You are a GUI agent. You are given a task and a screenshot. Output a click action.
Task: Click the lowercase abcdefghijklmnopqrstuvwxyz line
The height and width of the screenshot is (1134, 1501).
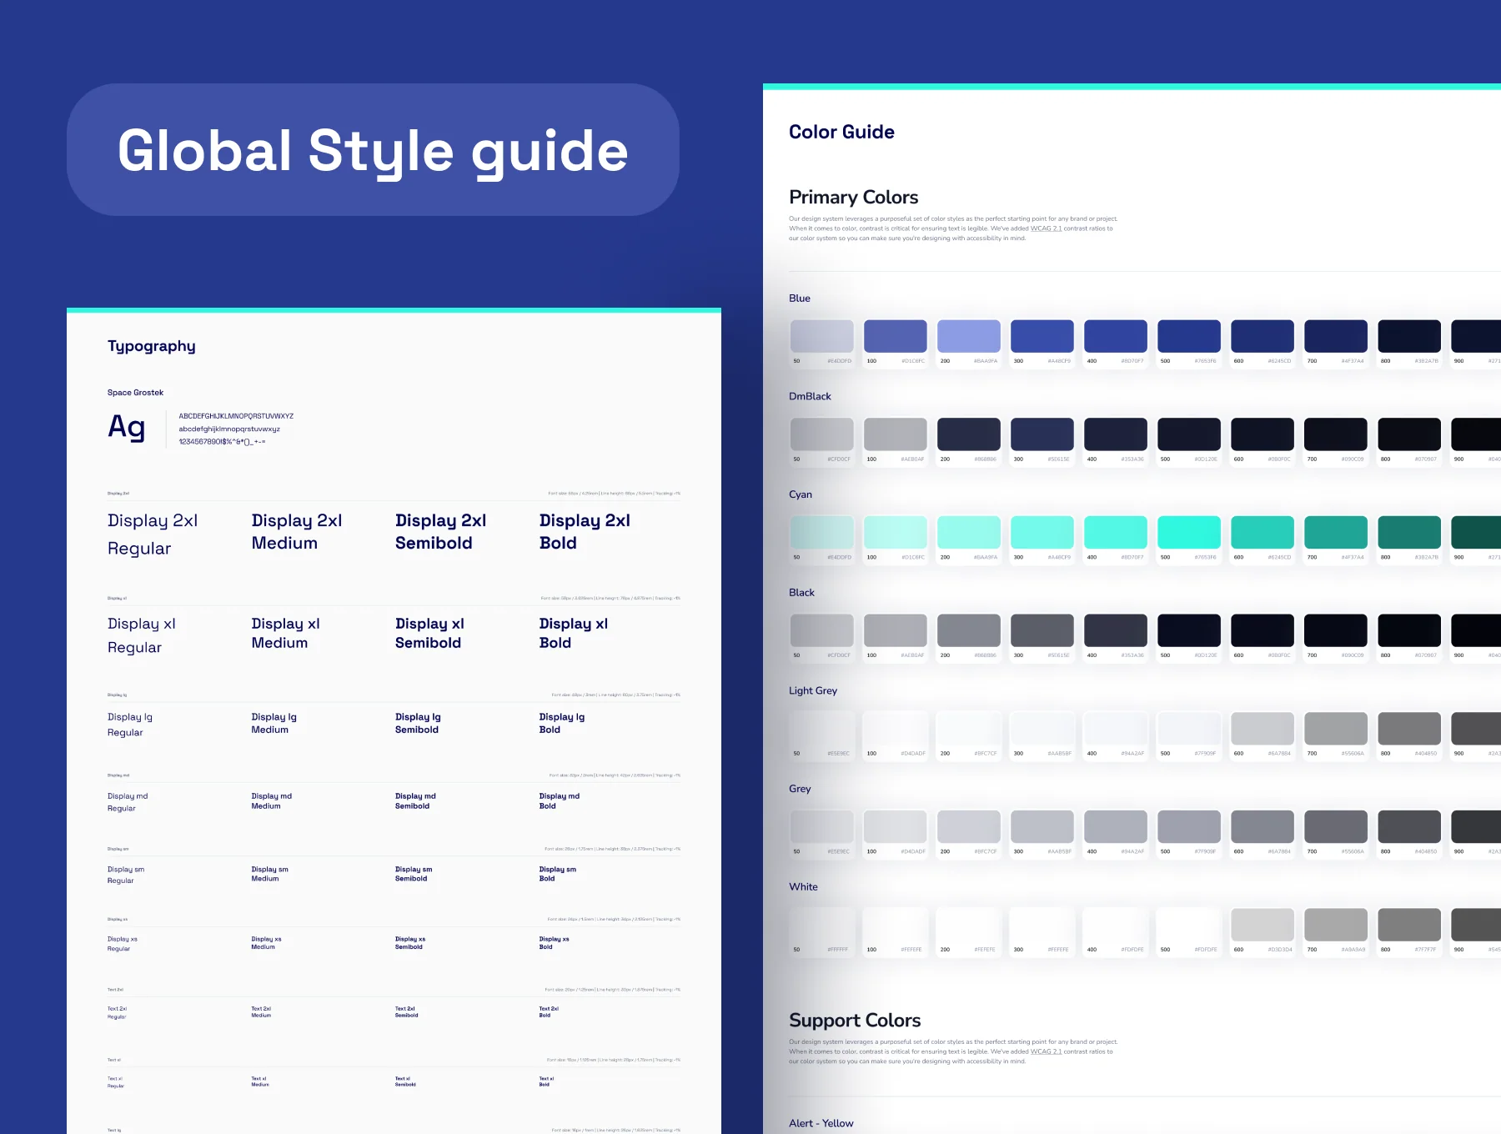click(229, 429)
